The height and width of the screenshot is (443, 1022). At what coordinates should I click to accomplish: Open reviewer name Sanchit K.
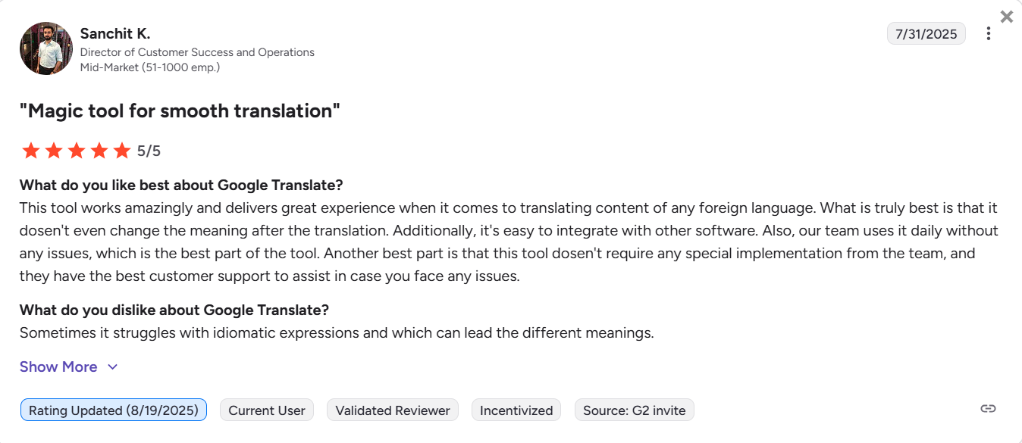point(115,33)
